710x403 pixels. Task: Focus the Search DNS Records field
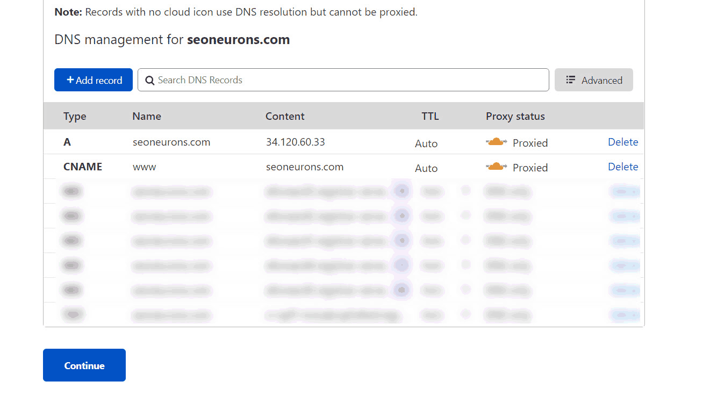point(343,80)
